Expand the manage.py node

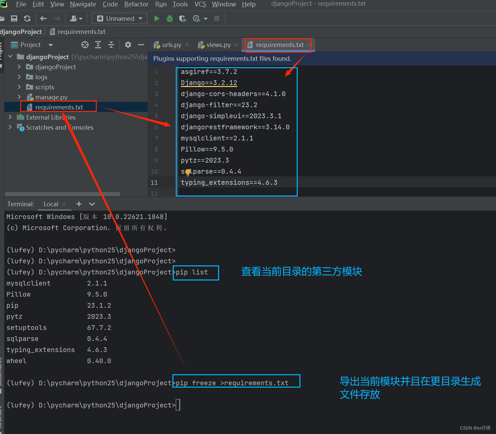pyautogui.click(x=19, y=97)
